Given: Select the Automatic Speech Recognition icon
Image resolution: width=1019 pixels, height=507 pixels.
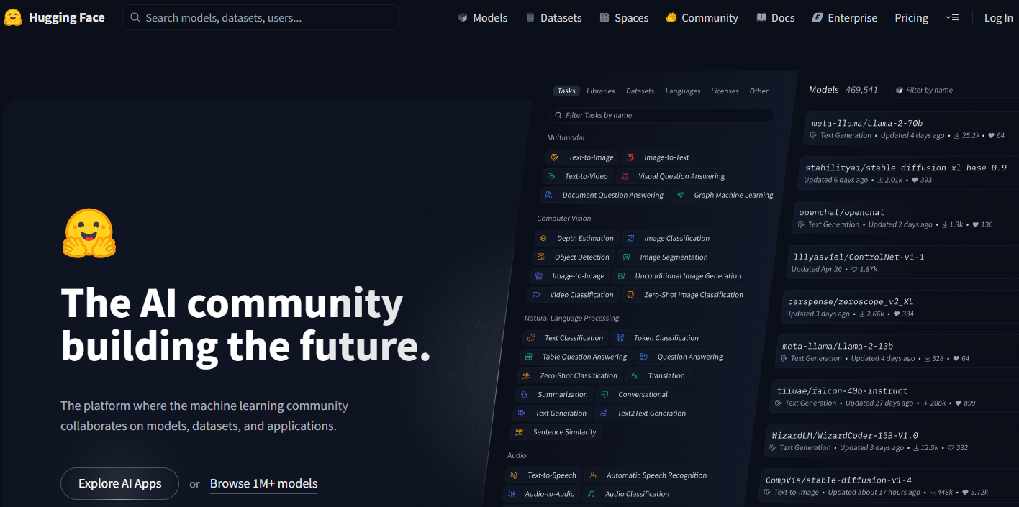Looking at the screenshot, I should click(x=593, y=475).
